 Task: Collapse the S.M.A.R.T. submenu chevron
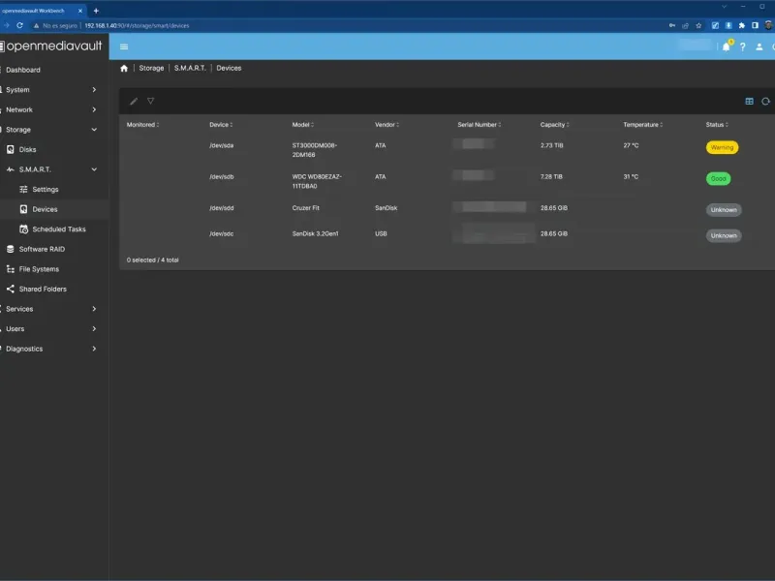point(94,169)
